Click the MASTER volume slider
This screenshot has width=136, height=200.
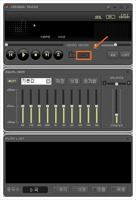pyautogui.click(x=117, y=106)
